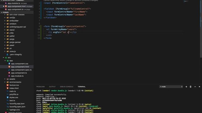The height and width of the screenshot is (113, 202).
Task: Click the green src folder icon
Action: (x=6, y=57)
